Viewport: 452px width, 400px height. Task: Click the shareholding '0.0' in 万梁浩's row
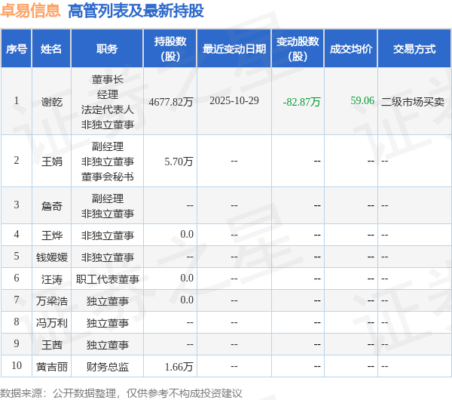point(187,300)
